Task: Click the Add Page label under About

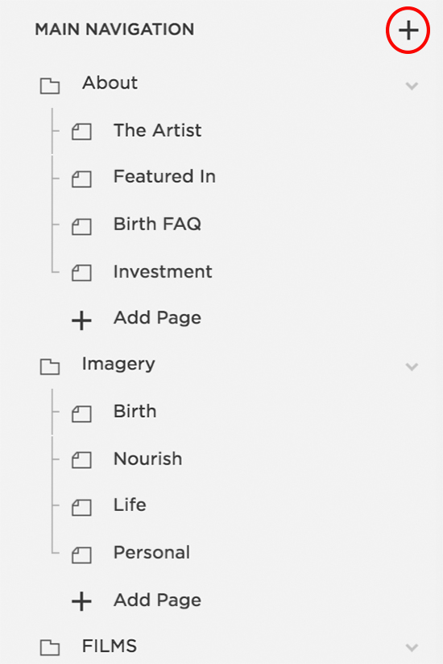Action: click(157, 318)
